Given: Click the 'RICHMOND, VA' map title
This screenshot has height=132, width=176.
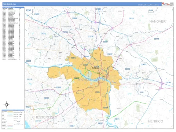Looking at the screenshot, I should pos(9,4).
